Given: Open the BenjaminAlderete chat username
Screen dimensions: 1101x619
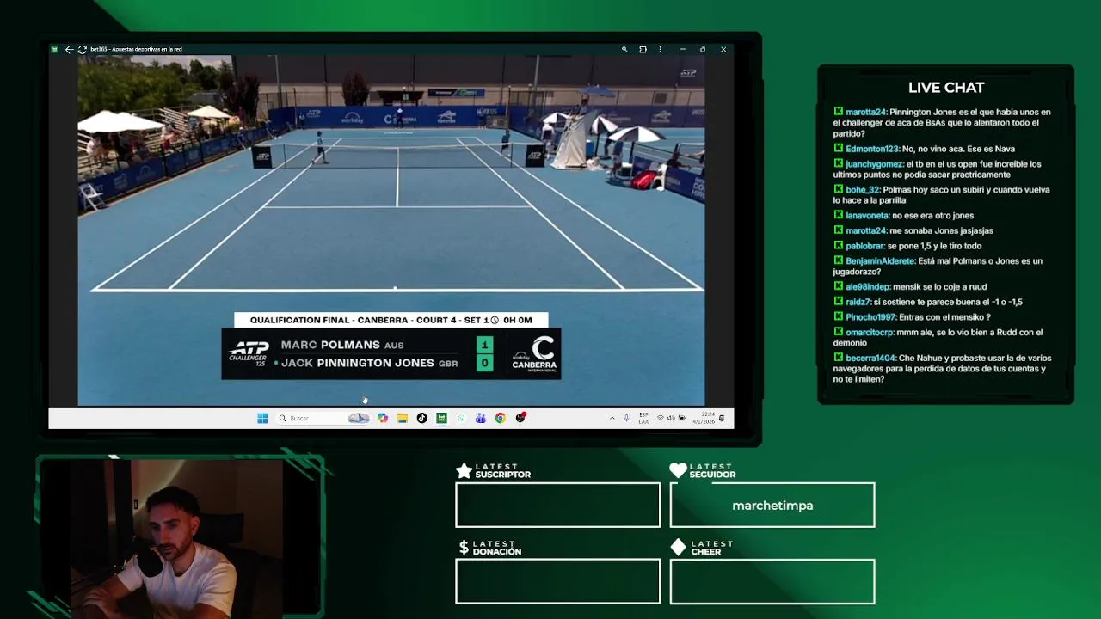Looking at the screenshot, I should [880, 261].
